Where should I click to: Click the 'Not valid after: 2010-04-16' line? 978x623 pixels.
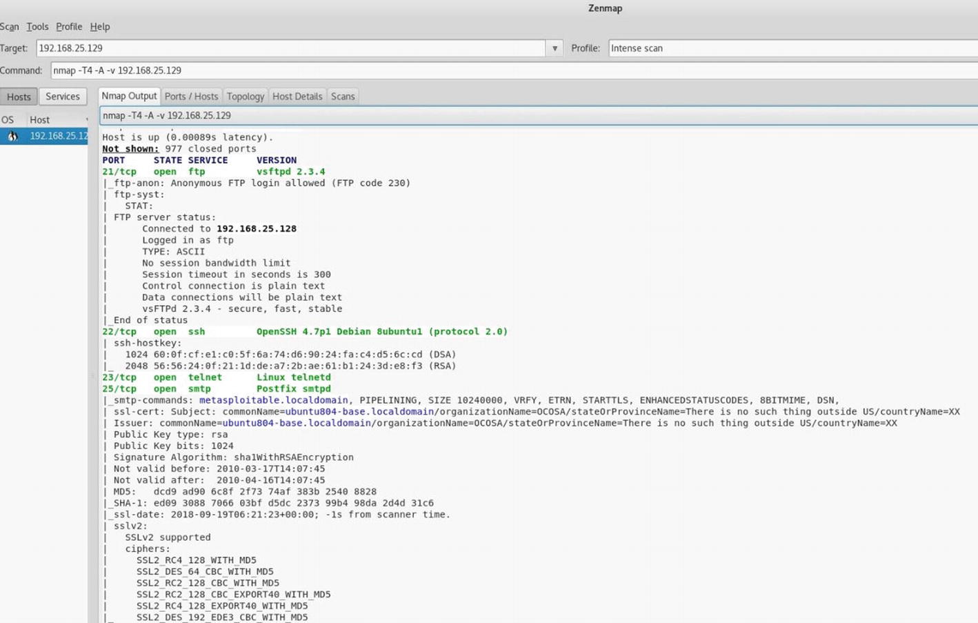click(214, 480)
